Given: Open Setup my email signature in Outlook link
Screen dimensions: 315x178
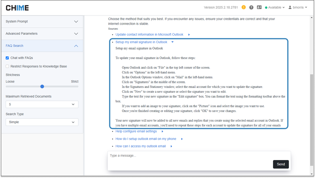Looking at the screenshot, I should point(141,42).
